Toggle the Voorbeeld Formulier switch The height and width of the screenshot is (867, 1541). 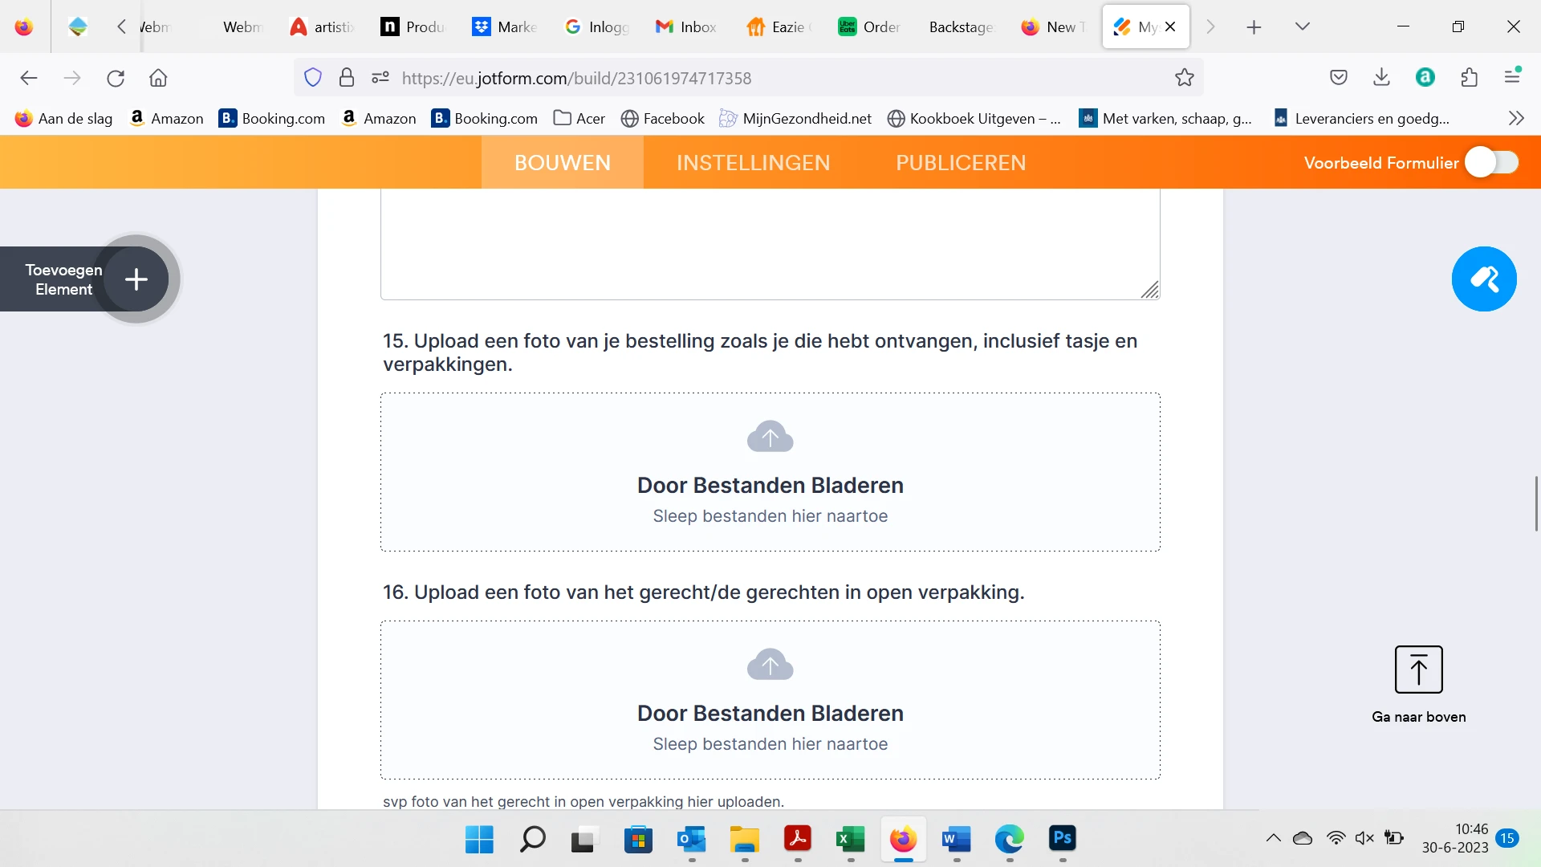click(1492, 161)
